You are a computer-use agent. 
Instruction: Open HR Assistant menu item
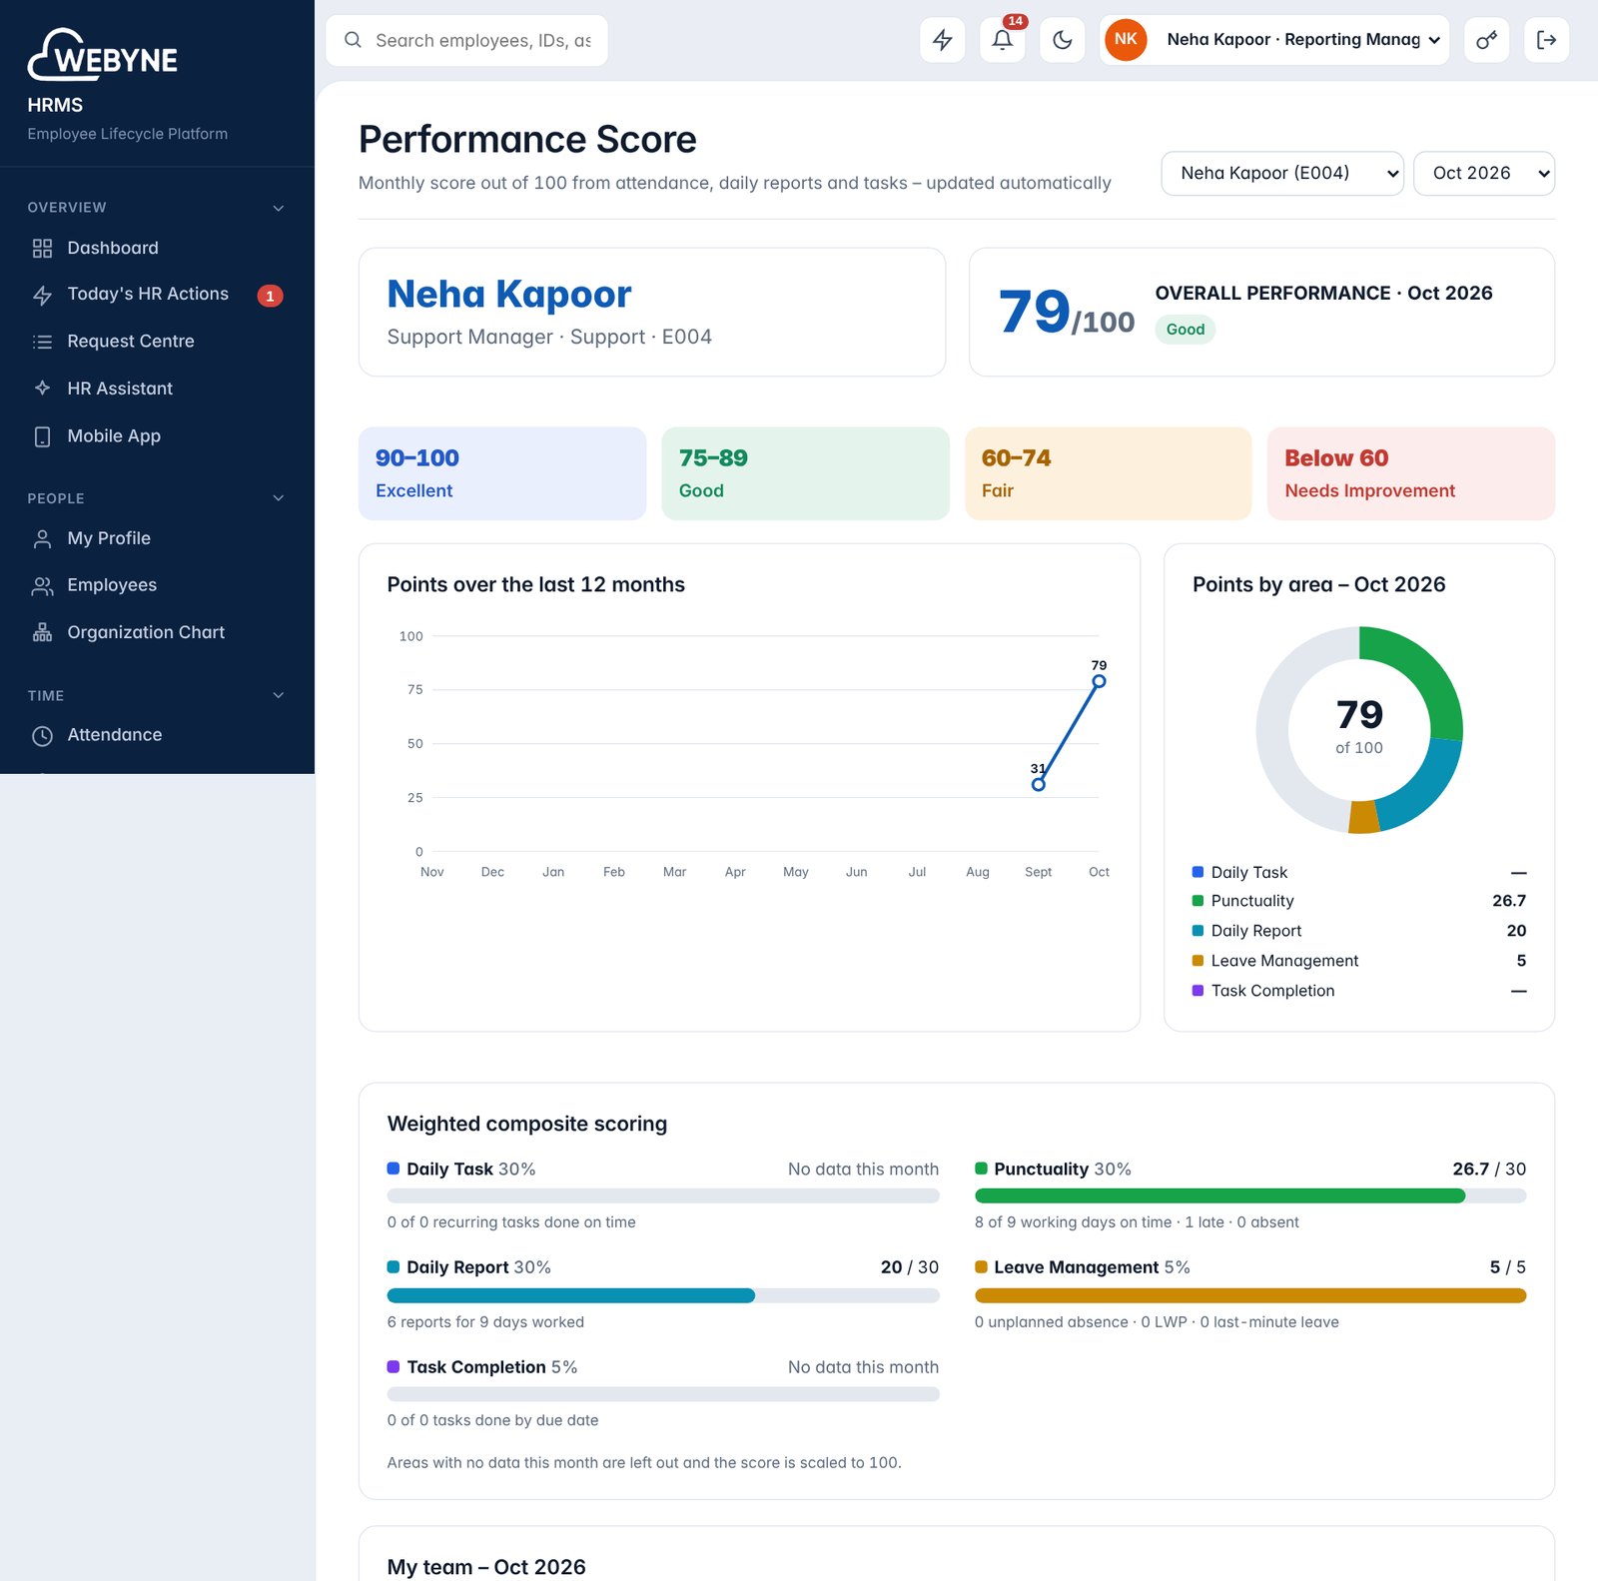click(157, 389)
